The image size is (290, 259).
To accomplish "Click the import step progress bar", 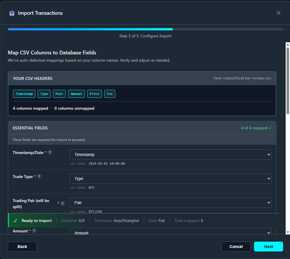I will (x=145, y=29).
